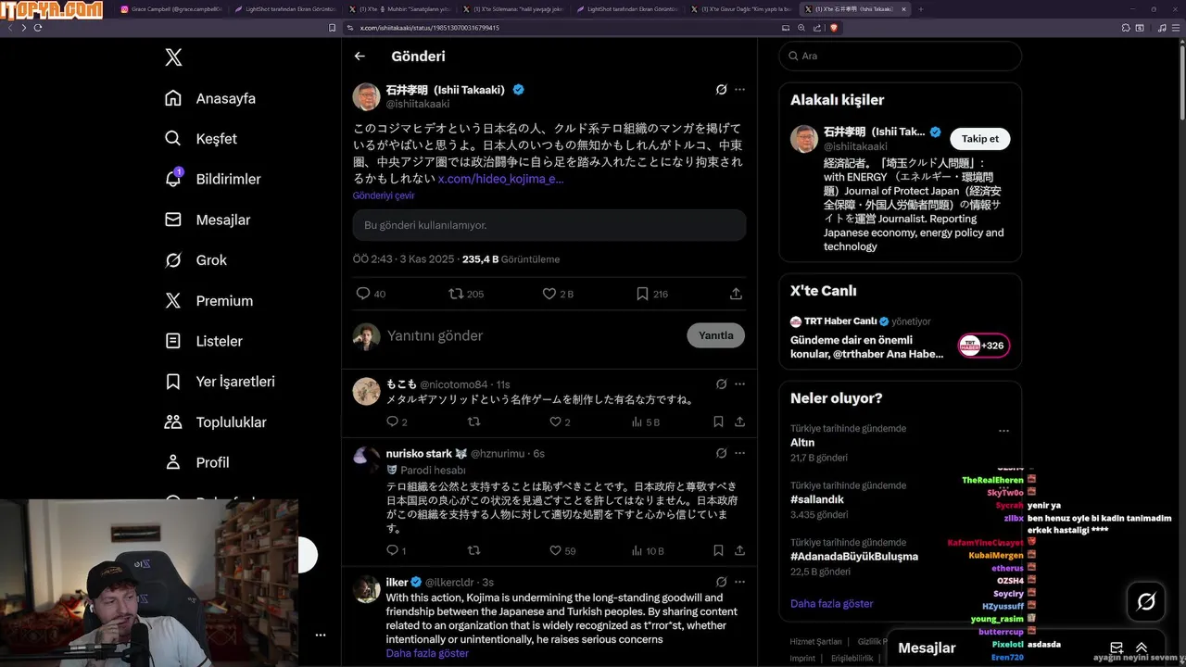The width and height of the screenshot is (1186, 667).
Task: View analytics of もこも's reply (5 B)
Action: (x=645, y=422)
